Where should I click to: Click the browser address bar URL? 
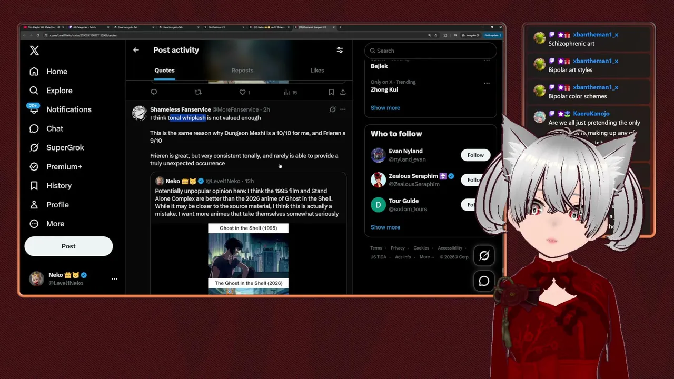pyautogui.click(x=83, y=35)
